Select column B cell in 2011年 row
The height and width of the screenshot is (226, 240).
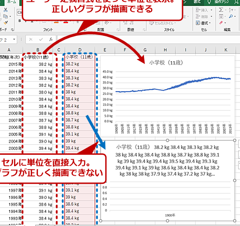click(x=38, y=92)
